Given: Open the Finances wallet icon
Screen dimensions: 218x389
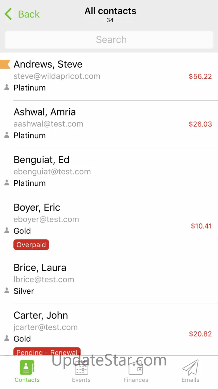Looking at the screenshot, I should pos(136,367).
